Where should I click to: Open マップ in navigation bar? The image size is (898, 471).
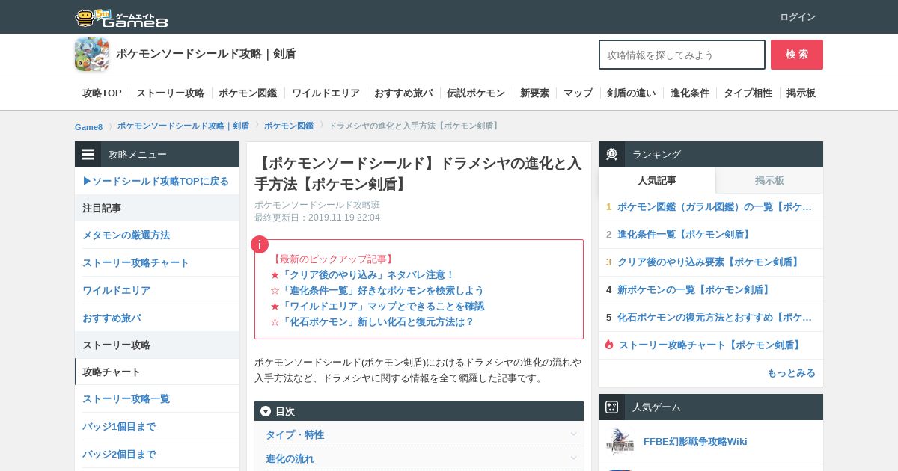coord(578,93)
